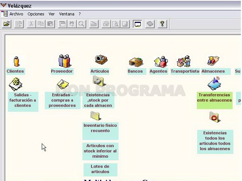
Task: Click the magnifier search toolbar icon
Action: click(x=81, y=24)
